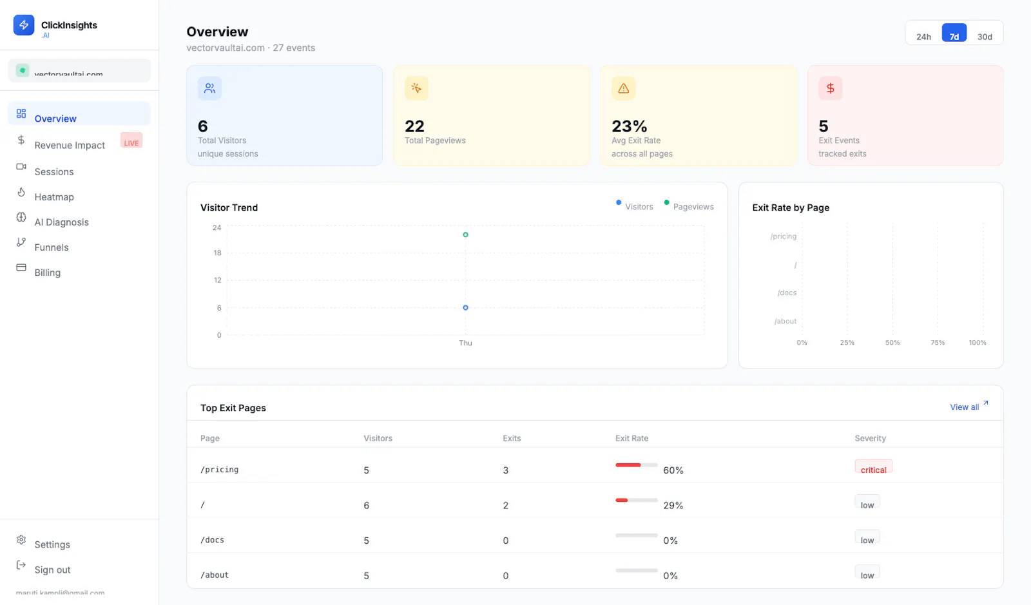Click the 60% exit rate value
1031x605 pixels.
click(673, 470)
